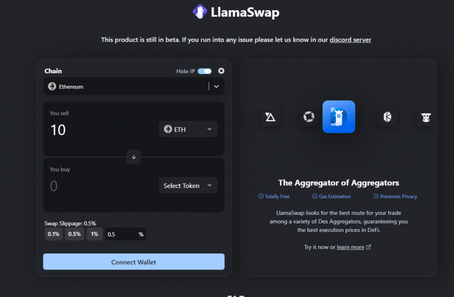Click the Gas Estimation checkmark icon
The width and height of the screenshot is (454, 297).
(x=315, y=196)
